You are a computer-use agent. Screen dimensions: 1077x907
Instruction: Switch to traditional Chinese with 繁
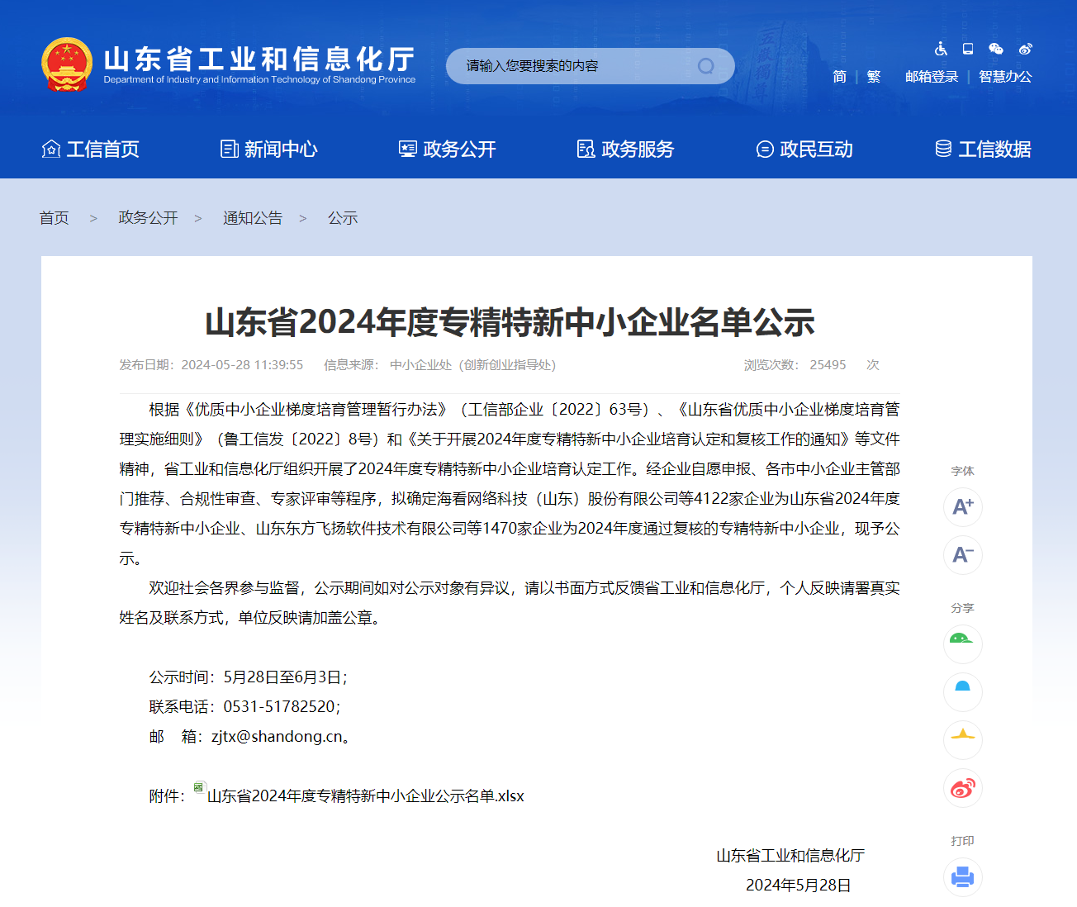click(x=874, y=77)
